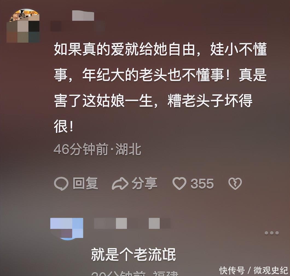This screenshot has height=276, width=290.
Task: Like the comment with heart icon
Action: click(179, 183)
